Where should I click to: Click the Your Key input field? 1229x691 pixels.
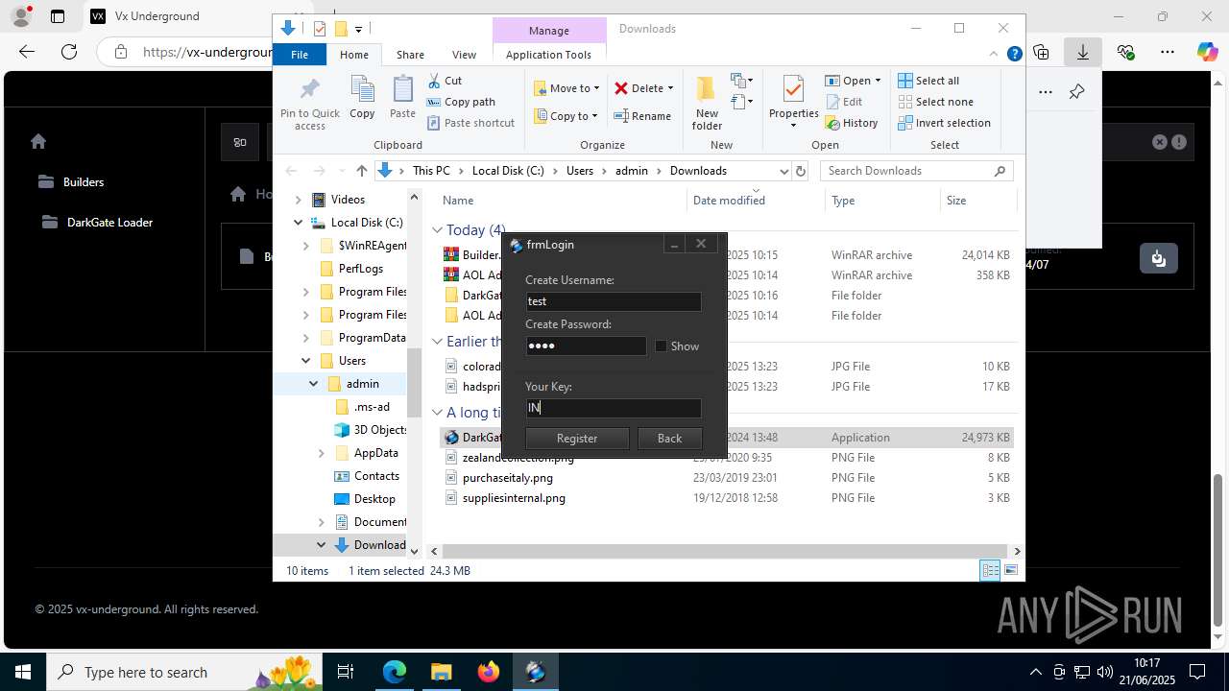[x=613, y=408]
